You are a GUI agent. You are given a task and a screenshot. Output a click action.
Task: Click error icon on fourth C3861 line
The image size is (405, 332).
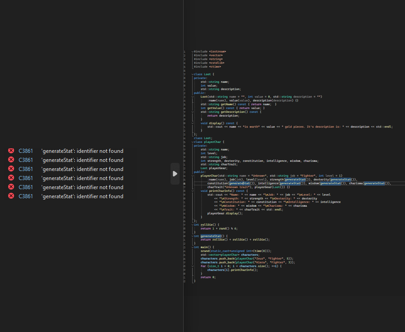[11, 178]
